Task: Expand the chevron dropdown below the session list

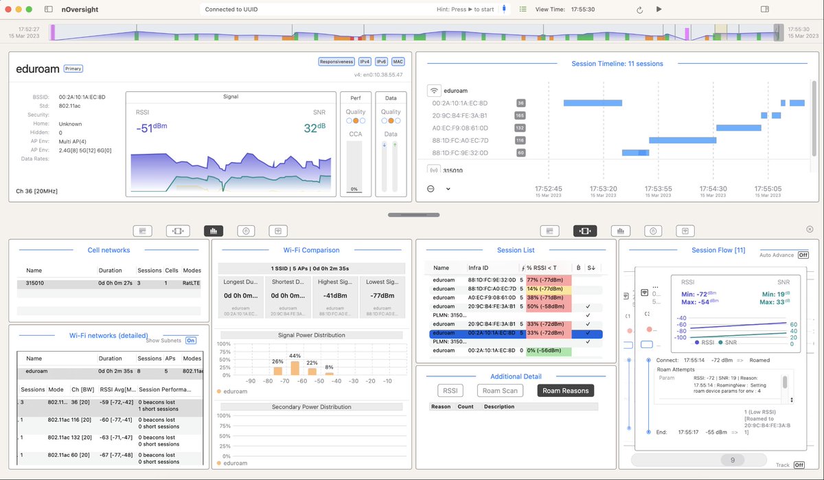Action: pyautogui.click(x=448, y=187)
